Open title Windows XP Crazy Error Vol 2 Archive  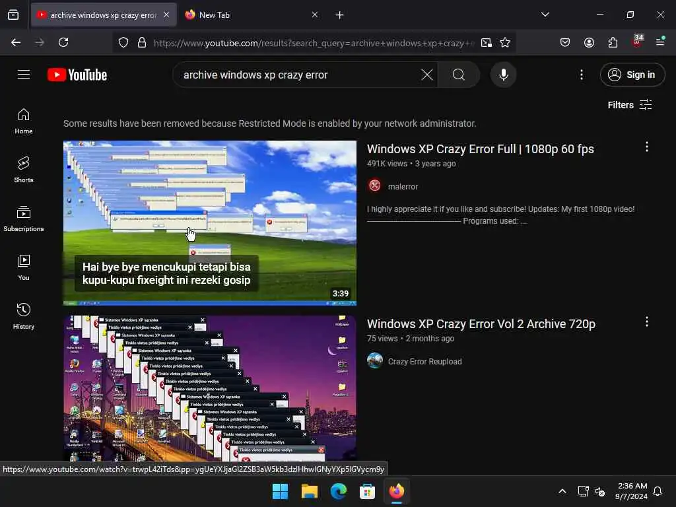point(481,324)
